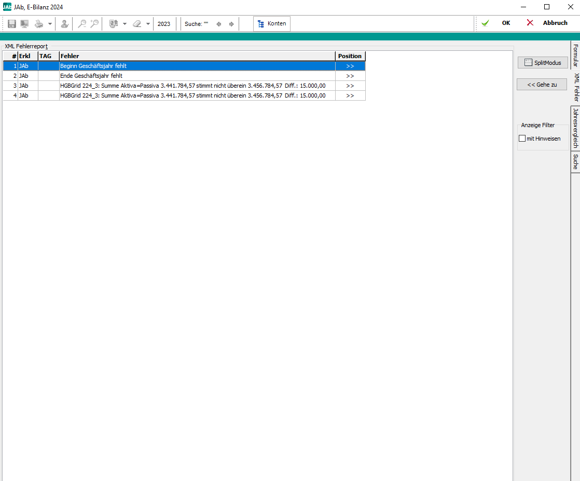
Task: Switch to the Formular side tab
Action: click(x=575, y=55)
